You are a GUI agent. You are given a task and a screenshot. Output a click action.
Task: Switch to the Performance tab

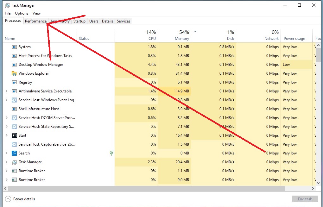click(36, 21)
